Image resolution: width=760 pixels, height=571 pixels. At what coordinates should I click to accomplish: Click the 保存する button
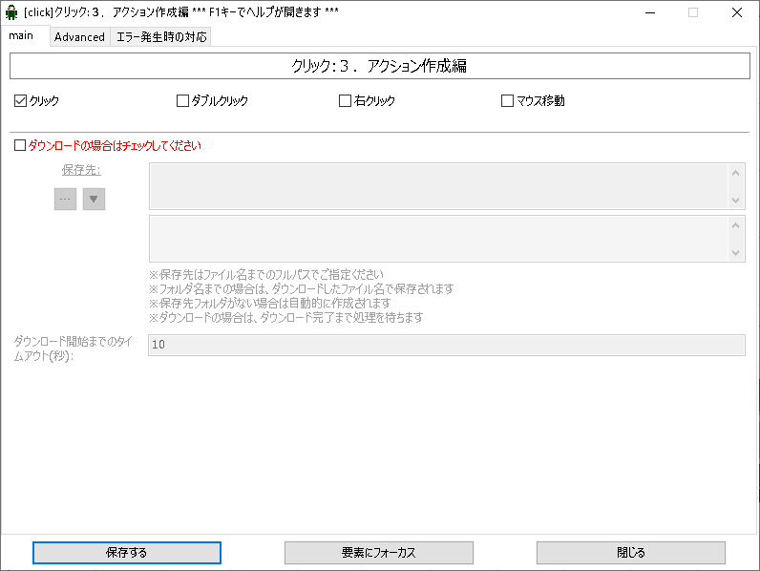(127, 553)
